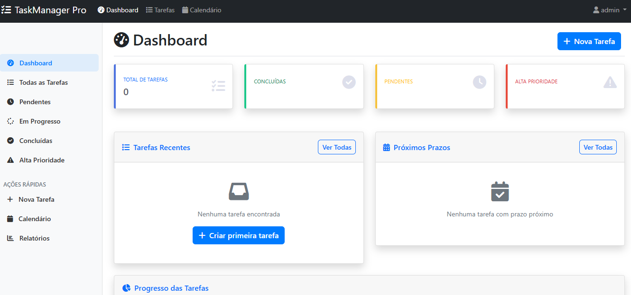Click the checkmark icon on Concluídas card
The height and width of the screenshot is (295, 631).
click(x=349, y=82)
